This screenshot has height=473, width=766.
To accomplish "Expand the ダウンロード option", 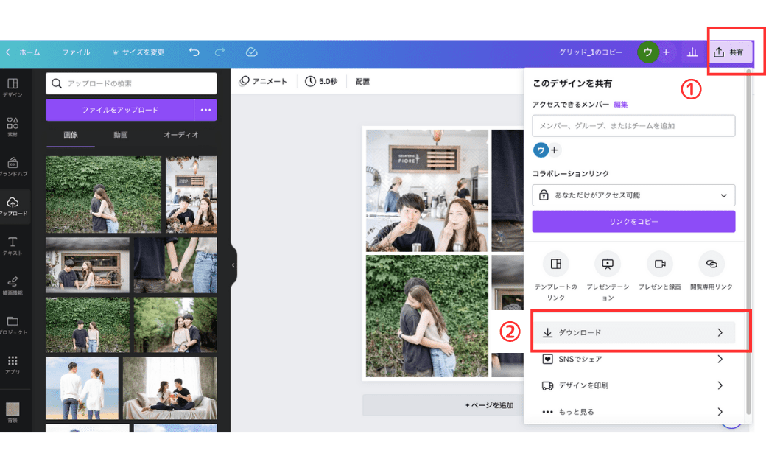I will click(633, 333).
